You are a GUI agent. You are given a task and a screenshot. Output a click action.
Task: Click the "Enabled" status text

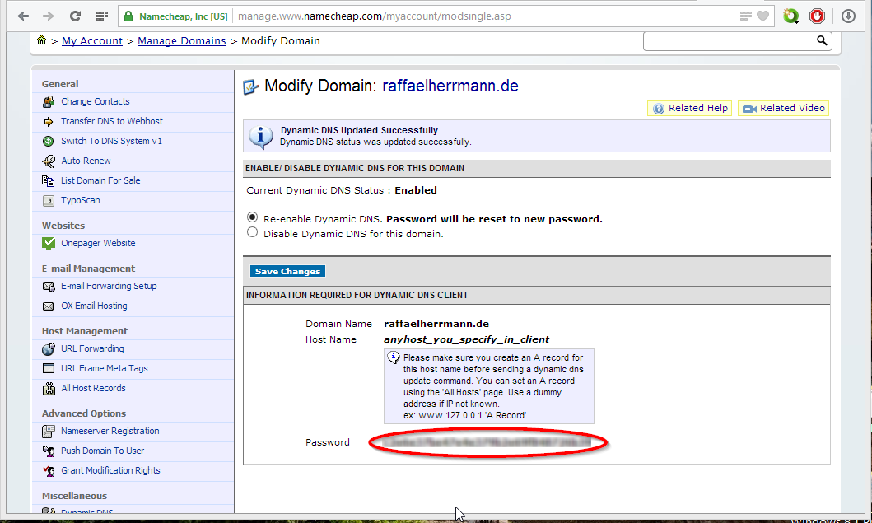[416, 190]
